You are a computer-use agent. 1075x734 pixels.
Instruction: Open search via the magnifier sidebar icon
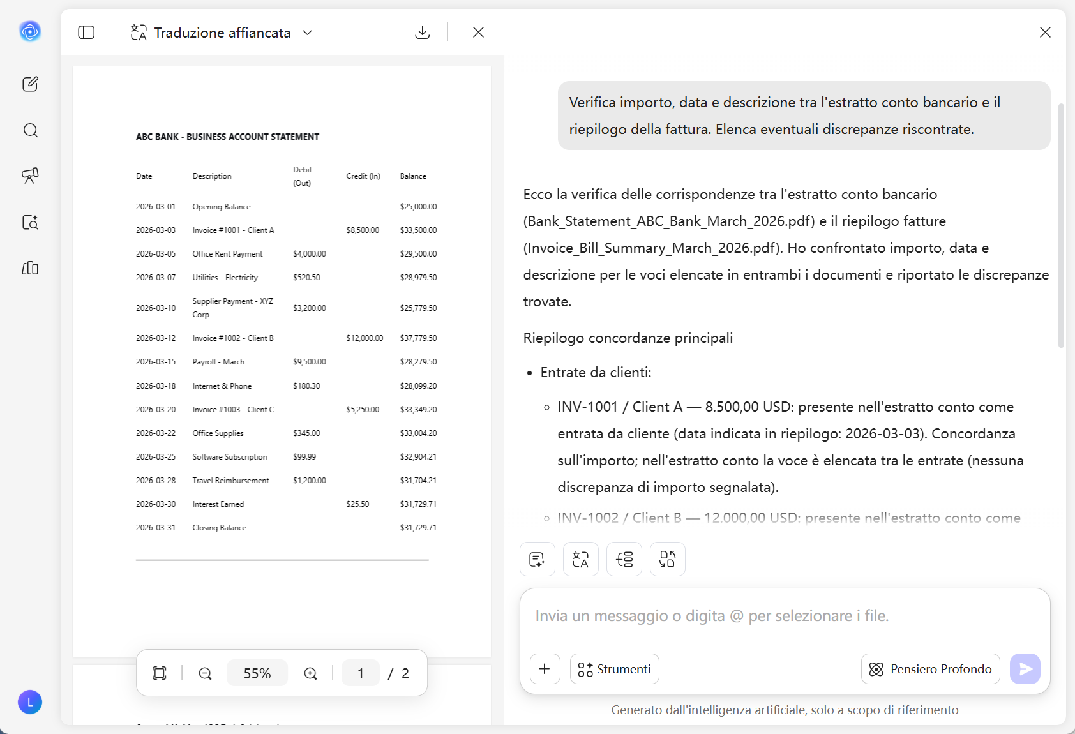[30, 130]
